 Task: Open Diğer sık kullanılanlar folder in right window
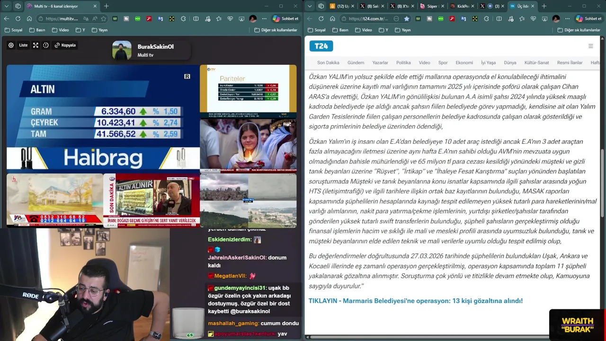click(x=579, y=30)
